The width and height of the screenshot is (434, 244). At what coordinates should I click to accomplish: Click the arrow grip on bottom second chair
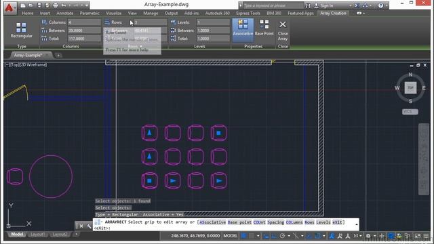173,181
